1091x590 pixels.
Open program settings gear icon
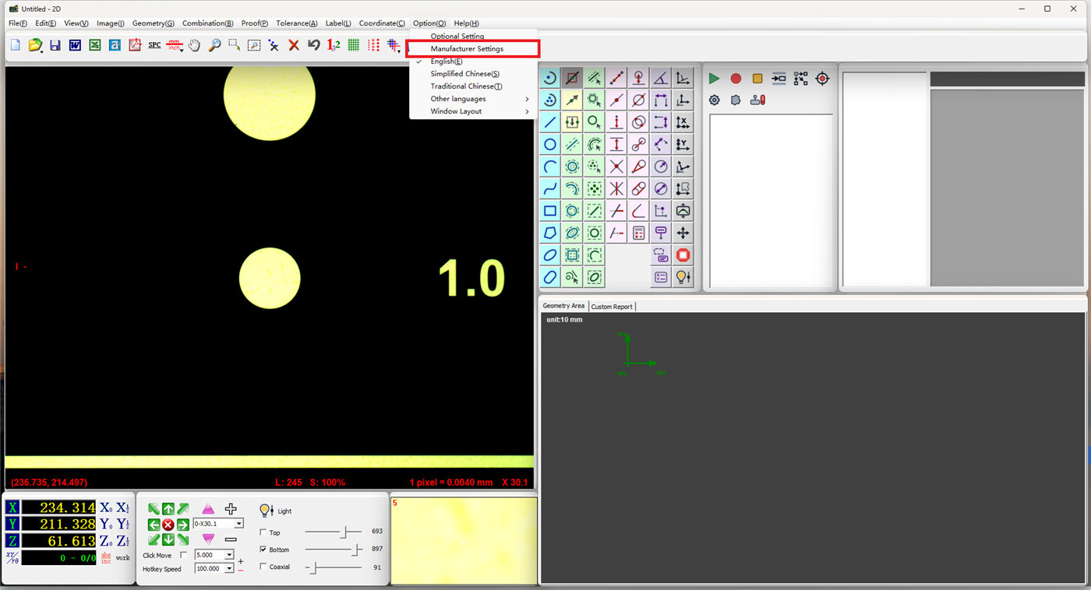[x=714, y=100]
